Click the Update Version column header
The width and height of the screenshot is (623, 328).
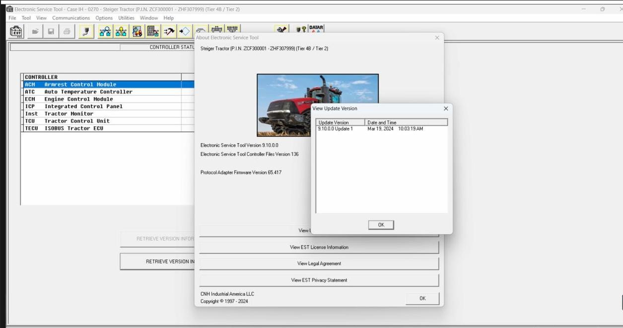tap(341, 122)
